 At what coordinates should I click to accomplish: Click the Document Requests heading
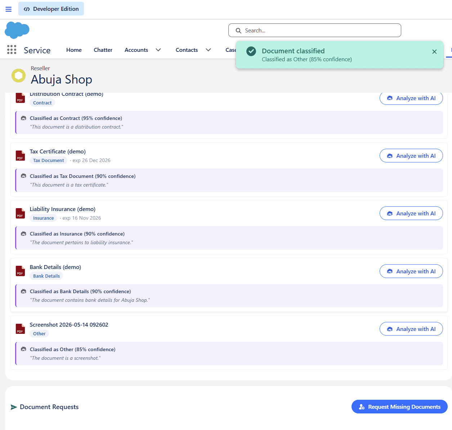coord(49,407)
